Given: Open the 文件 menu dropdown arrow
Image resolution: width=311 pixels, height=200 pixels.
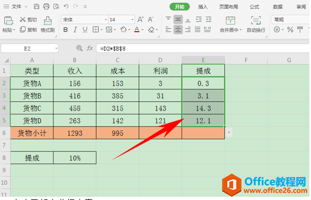Looking at the screenshot, I should point(26,7).
